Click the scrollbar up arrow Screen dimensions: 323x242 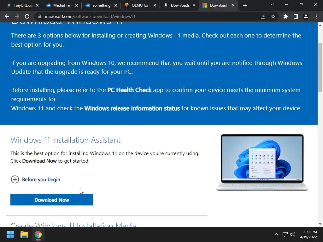tap(320, 25)
